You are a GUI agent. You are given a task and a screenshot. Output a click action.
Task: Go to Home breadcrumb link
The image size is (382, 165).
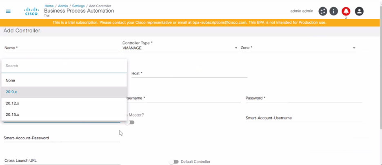[x=49, y=6]
